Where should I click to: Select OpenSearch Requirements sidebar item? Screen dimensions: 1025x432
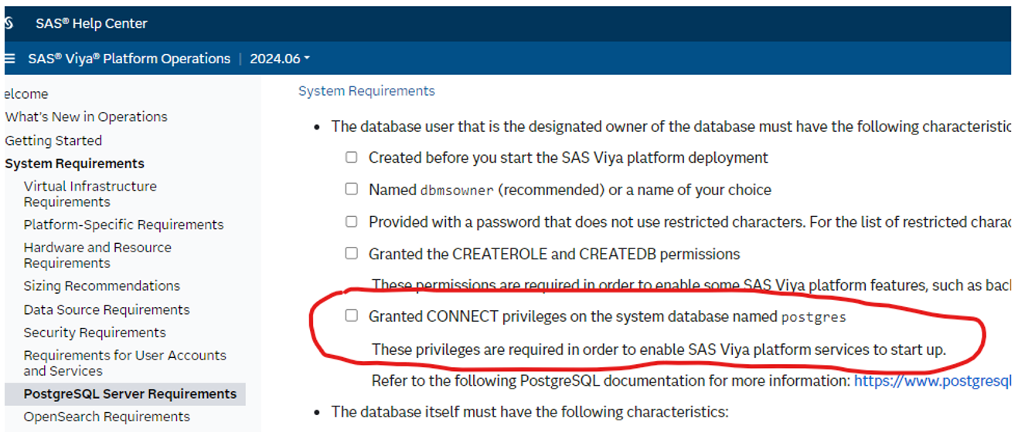tap(107, 417)
